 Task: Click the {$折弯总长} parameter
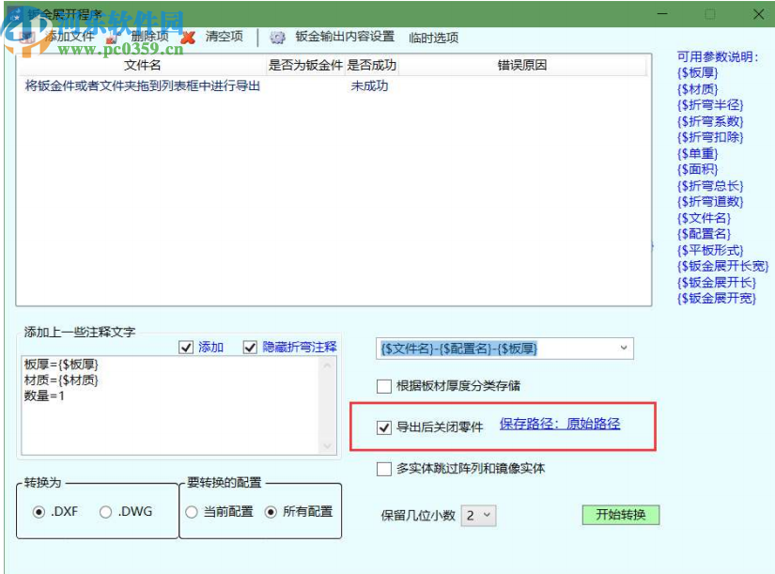pyautogui.click(x=710, y=186)
